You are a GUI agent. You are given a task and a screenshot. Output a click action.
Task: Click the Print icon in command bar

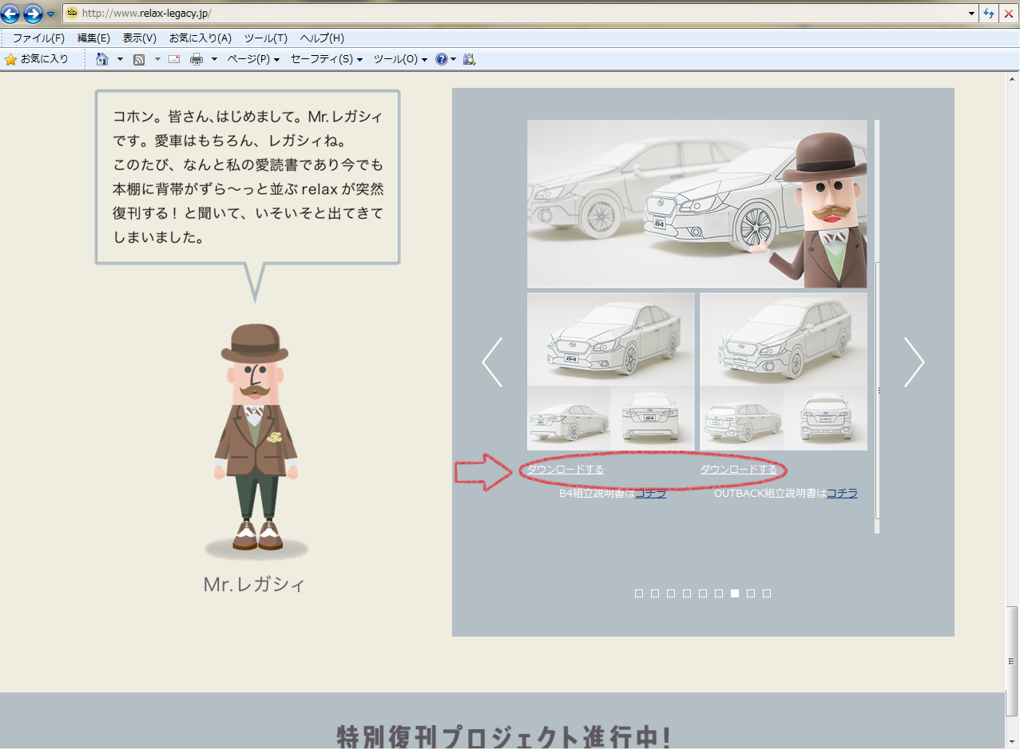196,59
